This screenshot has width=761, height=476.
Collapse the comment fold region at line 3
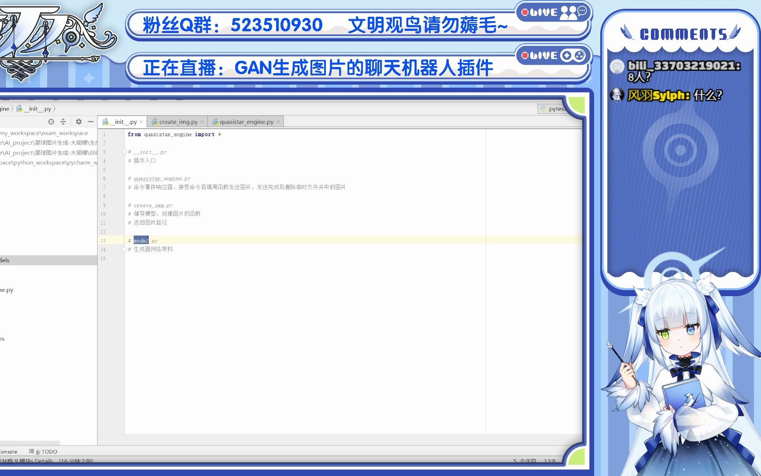[x=124, y=152]
